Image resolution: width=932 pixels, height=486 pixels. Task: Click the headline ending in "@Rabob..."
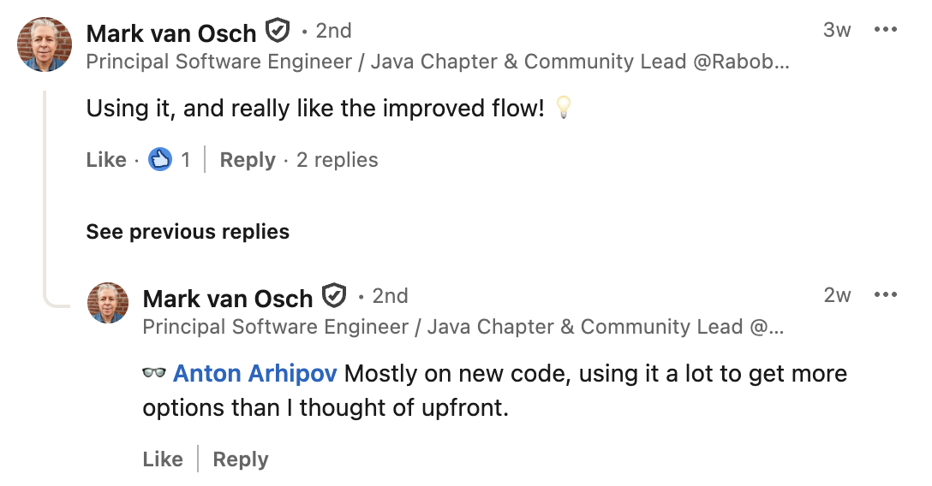pyautogui.click(x=438, y=62)
